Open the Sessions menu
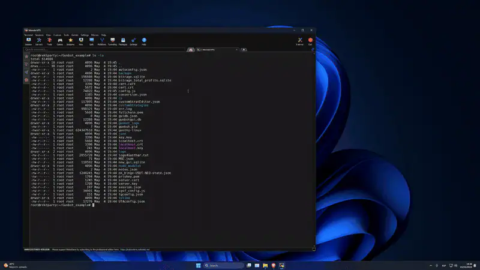The width and height of the screenshot is (480, 270). pos(39,35)
